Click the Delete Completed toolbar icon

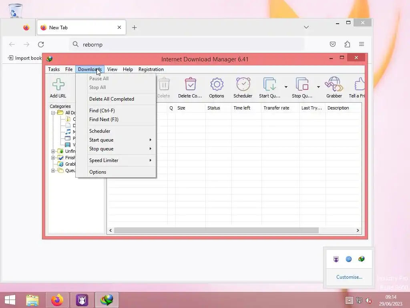point(190,84)
